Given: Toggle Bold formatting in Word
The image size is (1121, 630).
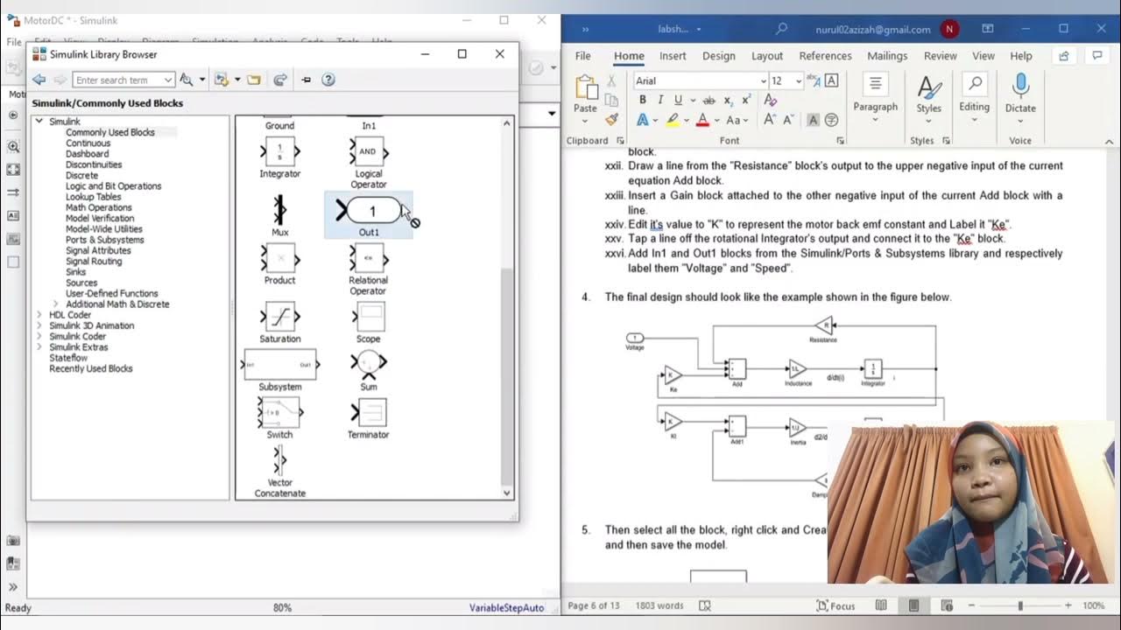Looking at the screenshot, I should click(642, 100).
